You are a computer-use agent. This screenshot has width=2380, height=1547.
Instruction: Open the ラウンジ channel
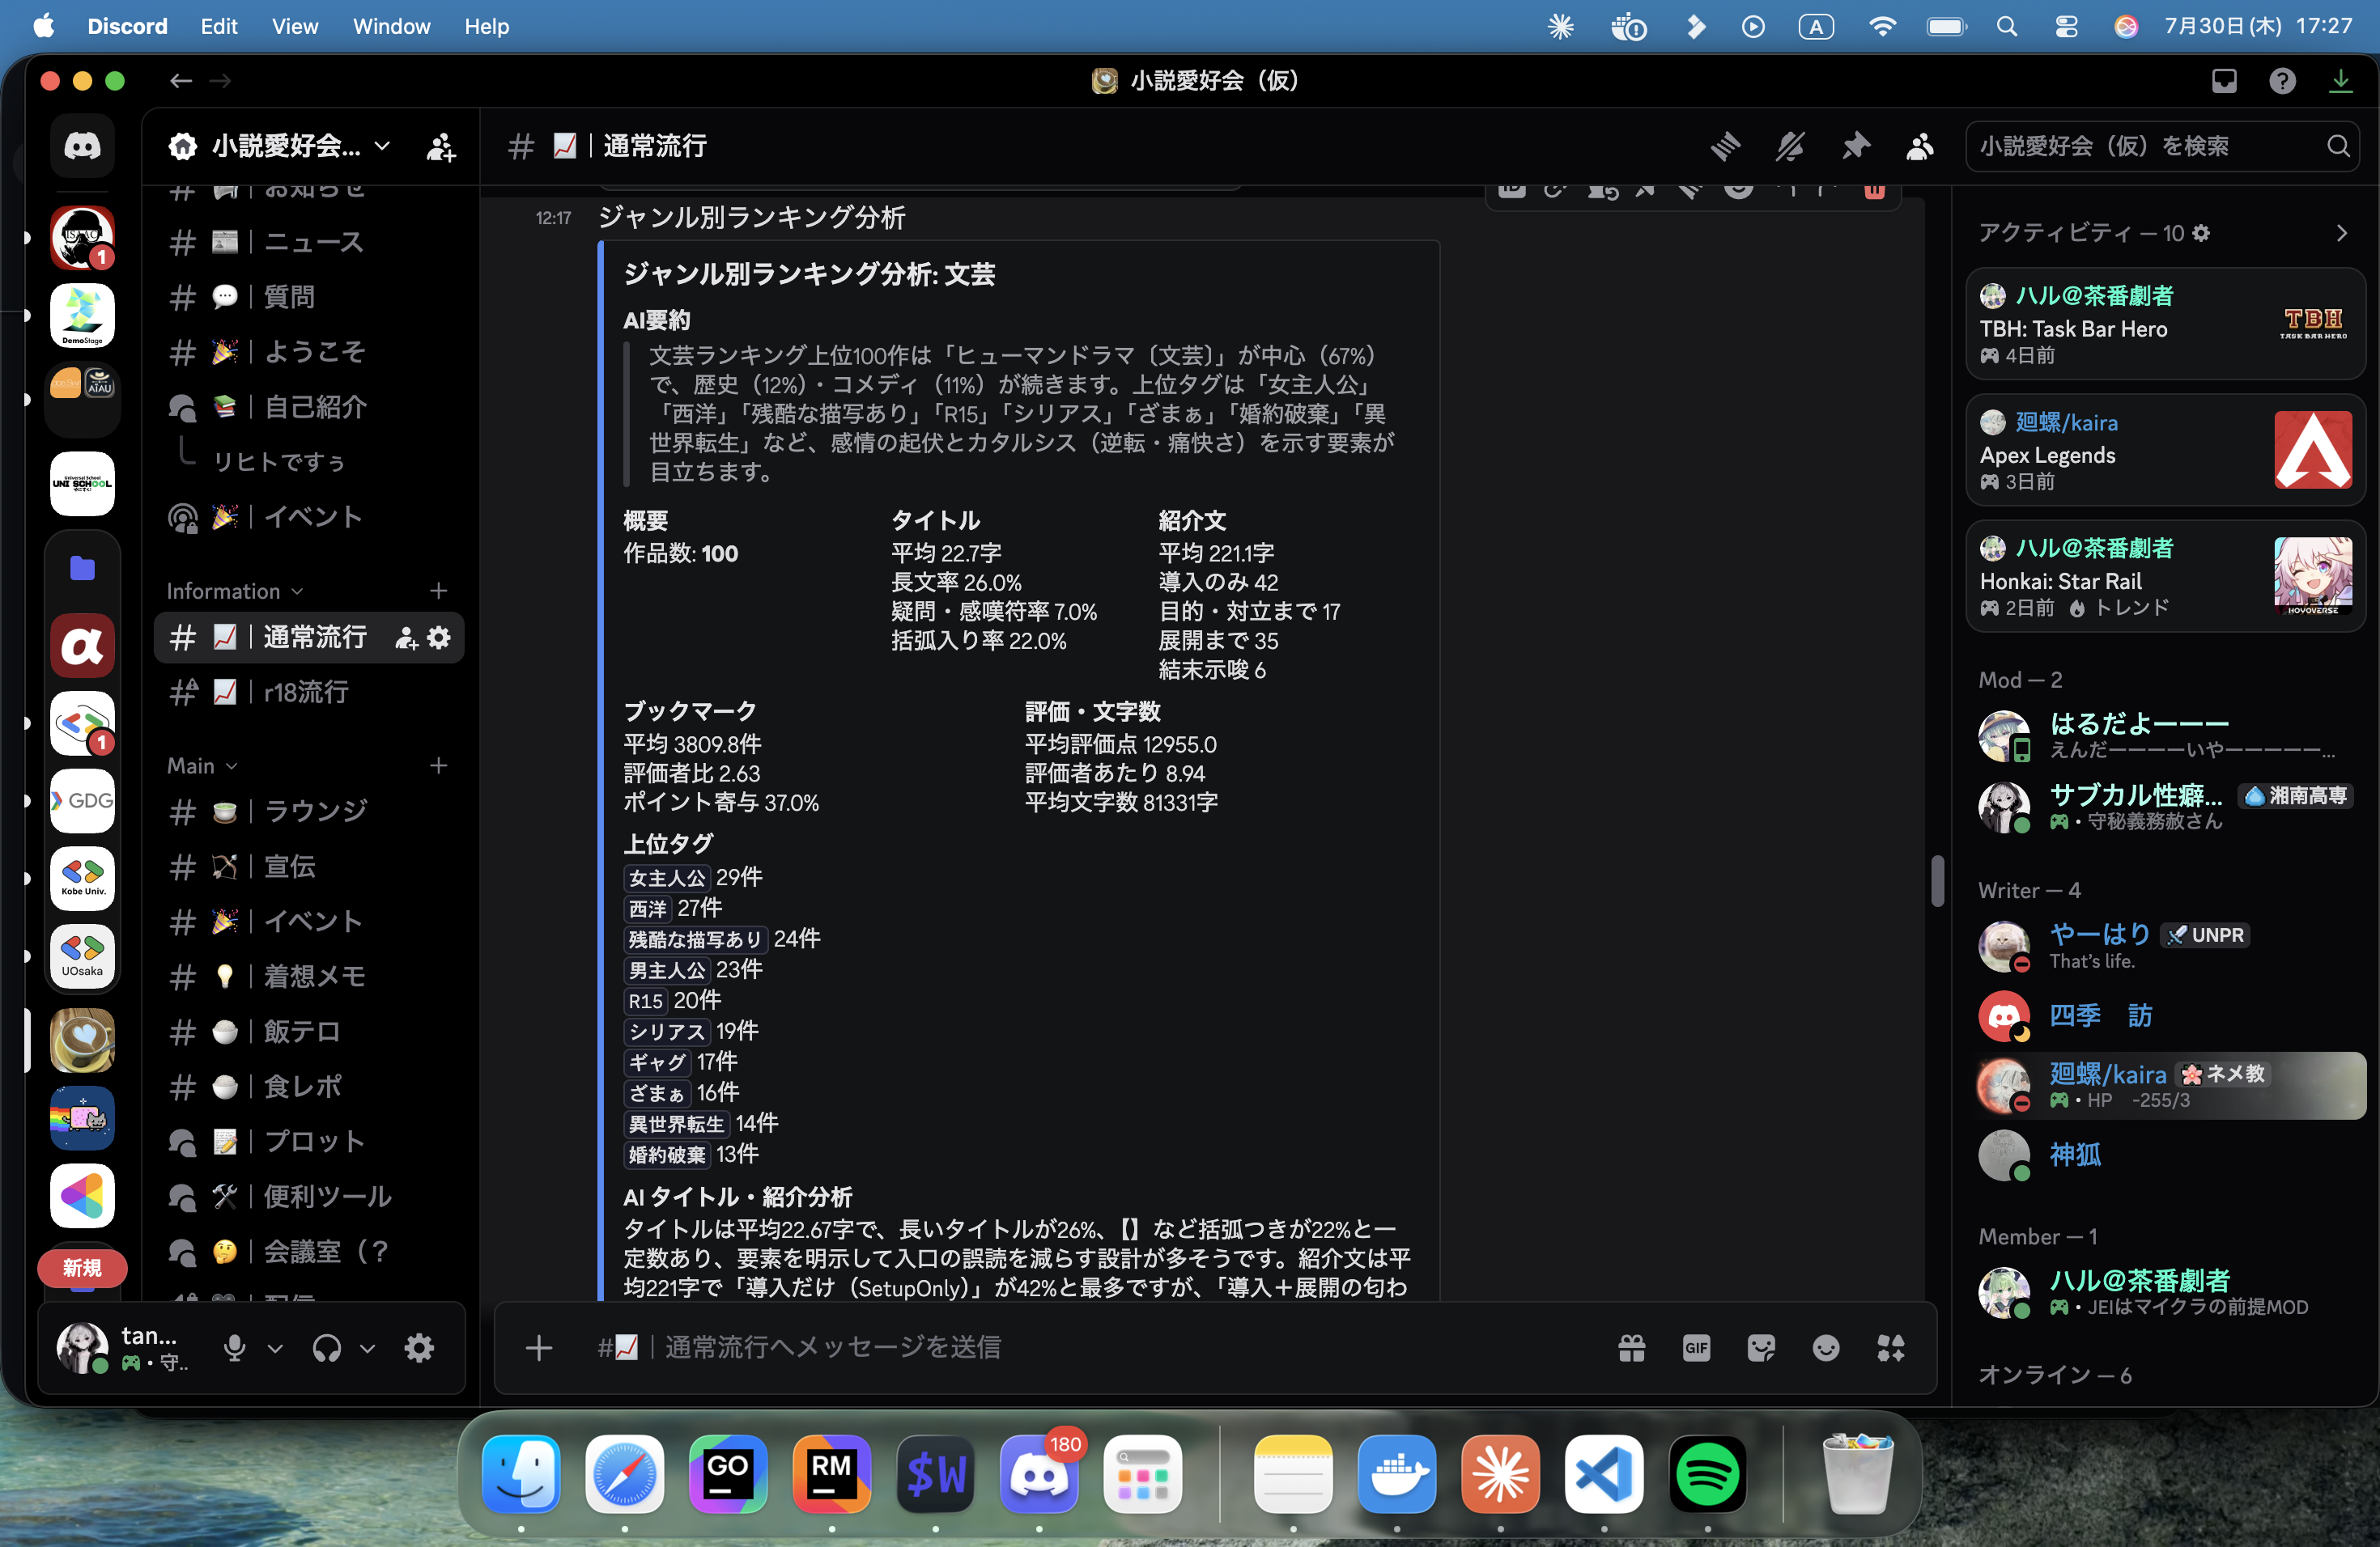309,811
